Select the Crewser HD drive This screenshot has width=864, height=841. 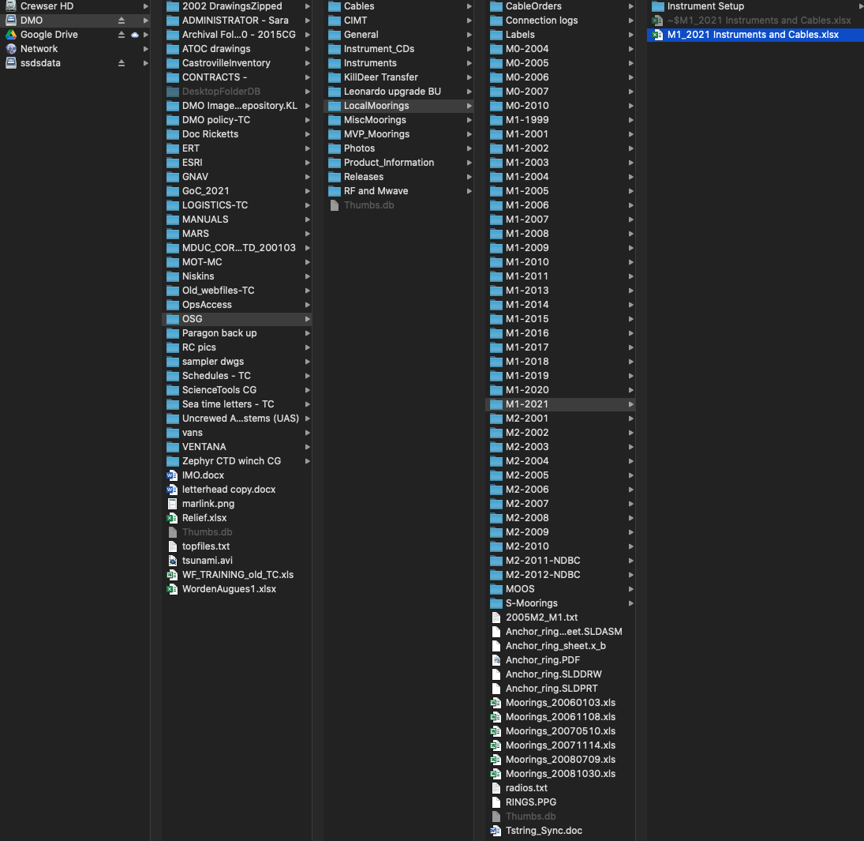[47, 6]
